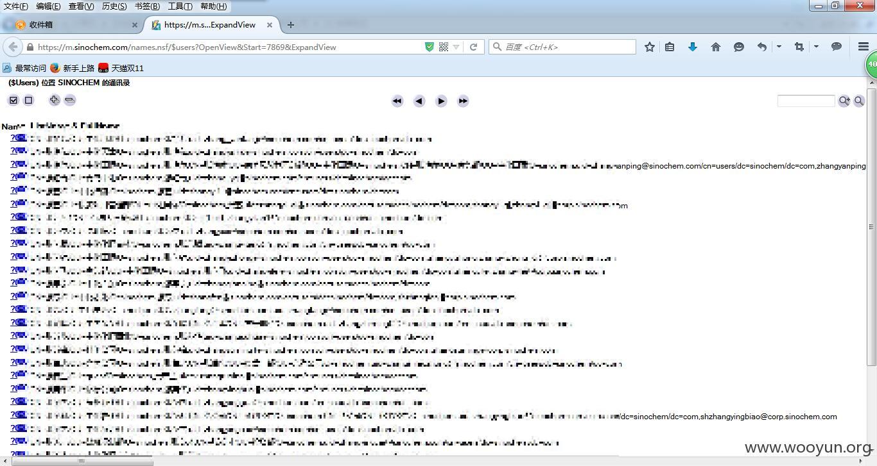Click the view search text field
The height and width of the screenshot is (466, 877).
click(x=806, y=101)
